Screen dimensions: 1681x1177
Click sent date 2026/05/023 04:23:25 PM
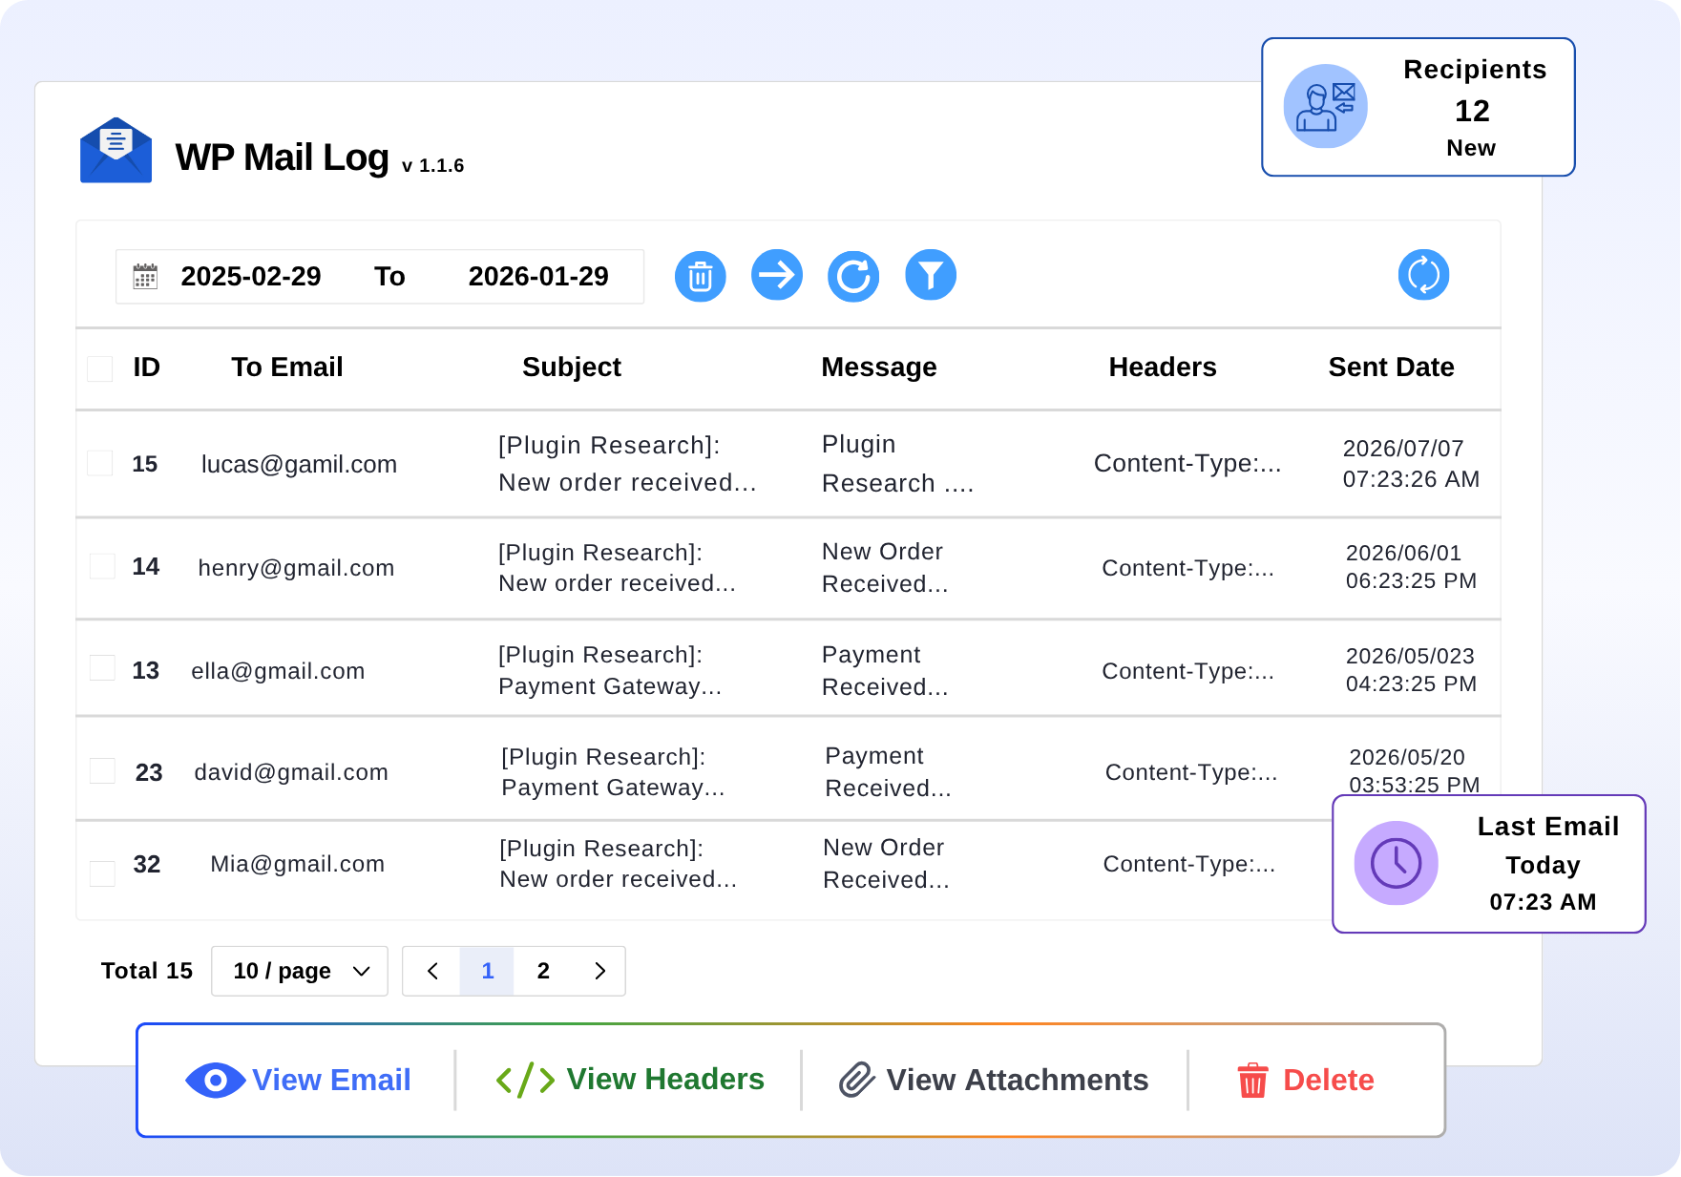(x=1411, y=670)
